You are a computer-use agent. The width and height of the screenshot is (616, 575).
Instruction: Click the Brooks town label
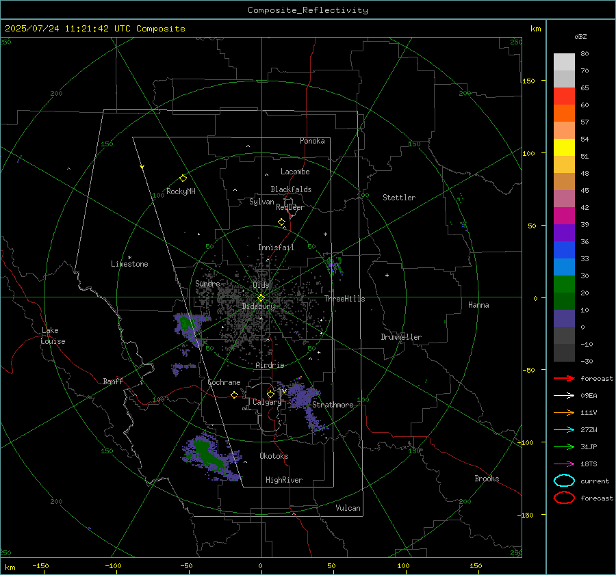[x=487, y=479]
